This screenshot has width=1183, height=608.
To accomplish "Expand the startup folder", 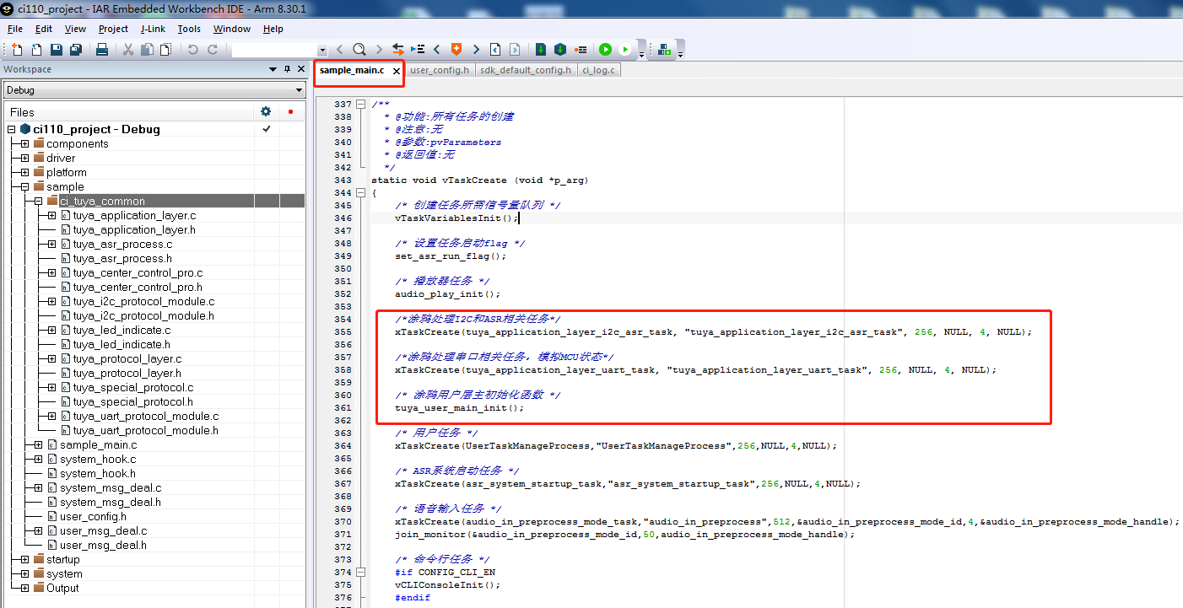I will click(x=24, y=559).
